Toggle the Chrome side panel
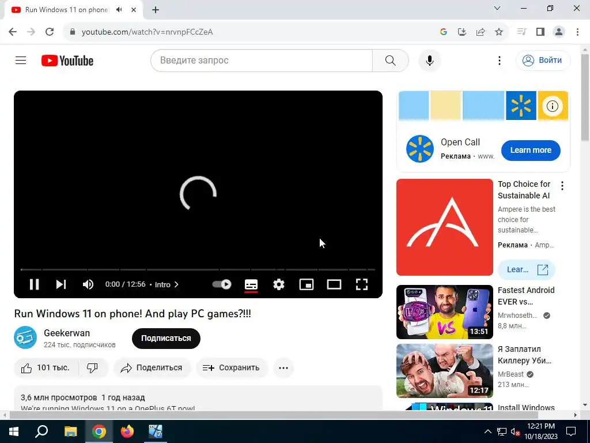Screen dimensions: 590x443 click(540, 32)
